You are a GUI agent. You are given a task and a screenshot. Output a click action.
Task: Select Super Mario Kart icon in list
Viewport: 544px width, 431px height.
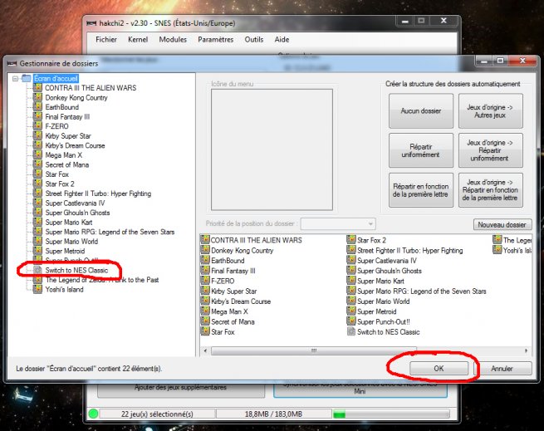pos(351,281)
